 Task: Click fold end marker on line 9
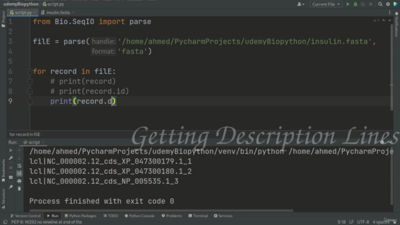(x=29, y=101)
